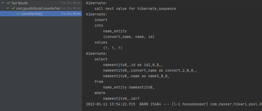Click the green check icon beside Test Results
The height and width of the screenshot is (111, 262).
[8, 3]
